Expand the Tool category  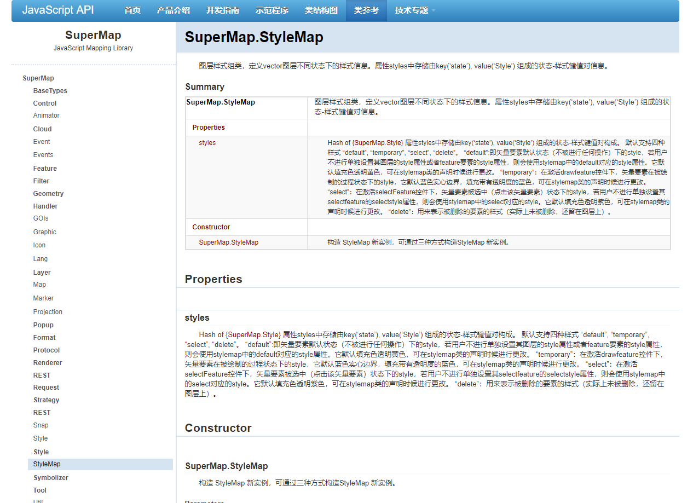[40, 490]
